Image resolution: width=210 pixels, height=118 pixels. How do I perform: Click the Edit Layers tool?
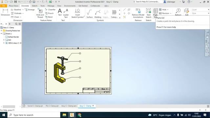click(x=187, y=12)
